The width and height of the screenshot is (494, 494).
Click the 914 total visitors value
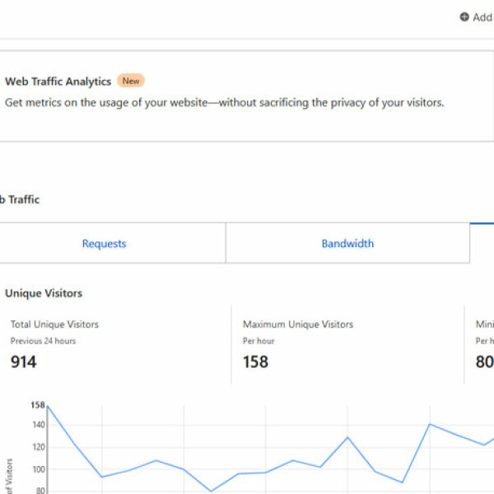click(23, 361)
